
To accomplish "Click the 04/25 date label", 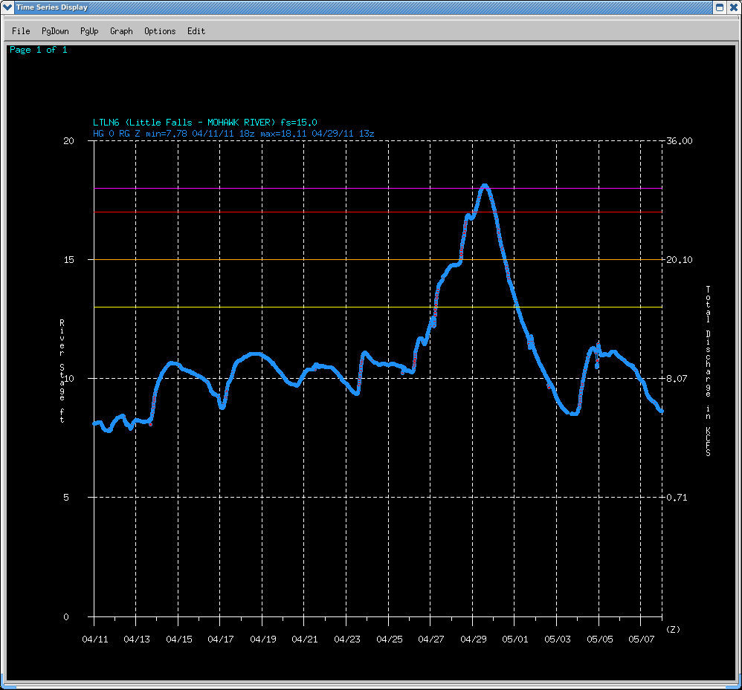I will pyautogui.click(x=390, y=639).
